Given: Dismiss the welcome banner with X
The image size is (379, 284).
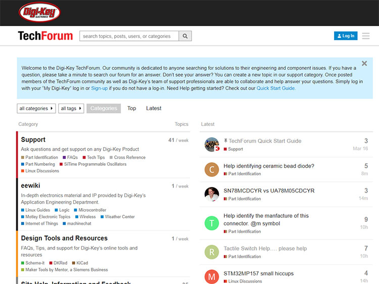Looking at the screenshot, I should (364, 64).
